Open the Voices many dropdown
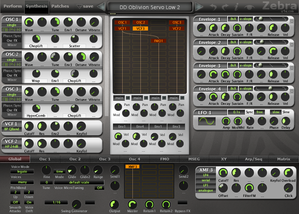 [x=22, y=182]
